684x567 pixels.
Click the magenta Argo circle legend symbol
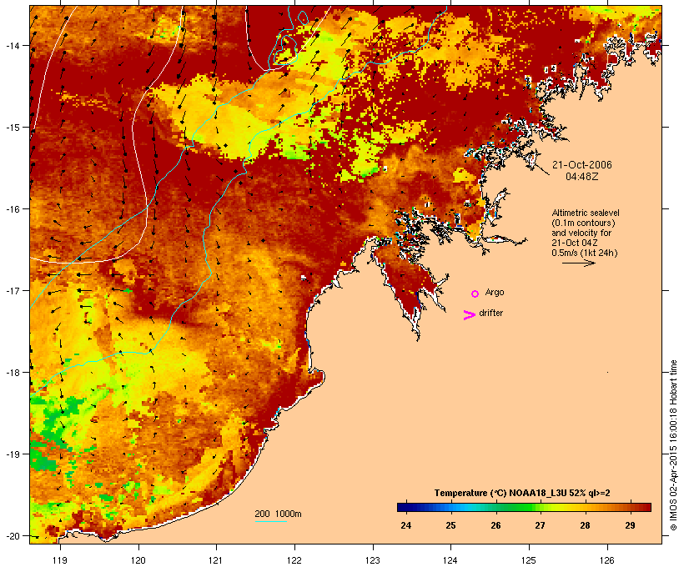pos(475,294)
